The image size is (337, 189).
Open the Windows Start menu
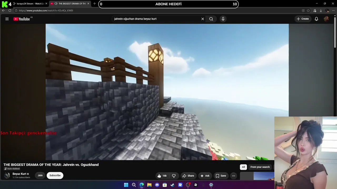pyautogui.click(x=126, y=185)
